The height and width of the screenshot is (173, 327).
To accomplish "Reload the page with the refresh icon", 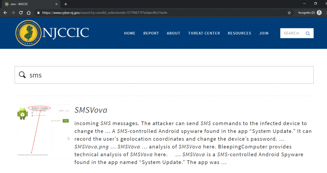I will (21, 13).
